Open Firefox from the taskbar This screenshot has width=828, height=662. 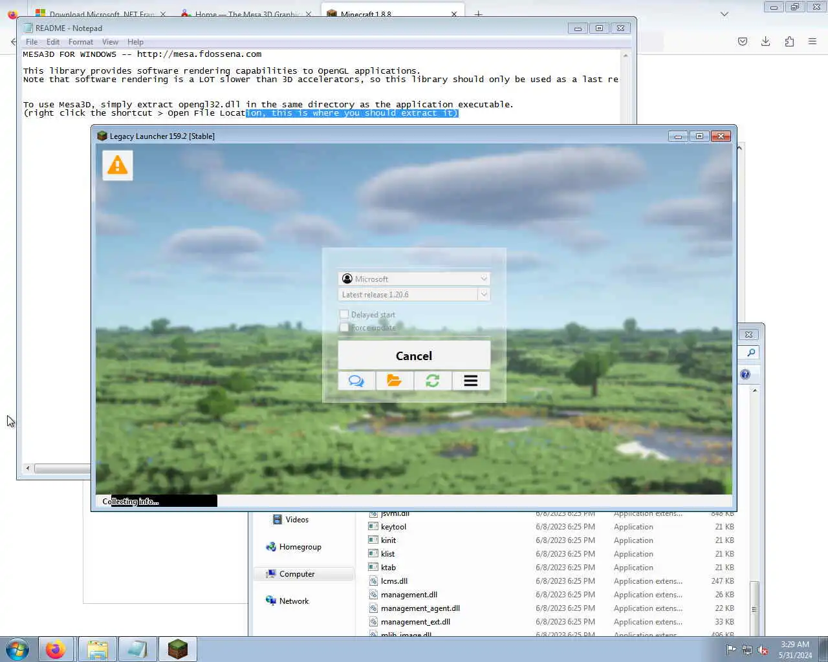pos(56,649)
